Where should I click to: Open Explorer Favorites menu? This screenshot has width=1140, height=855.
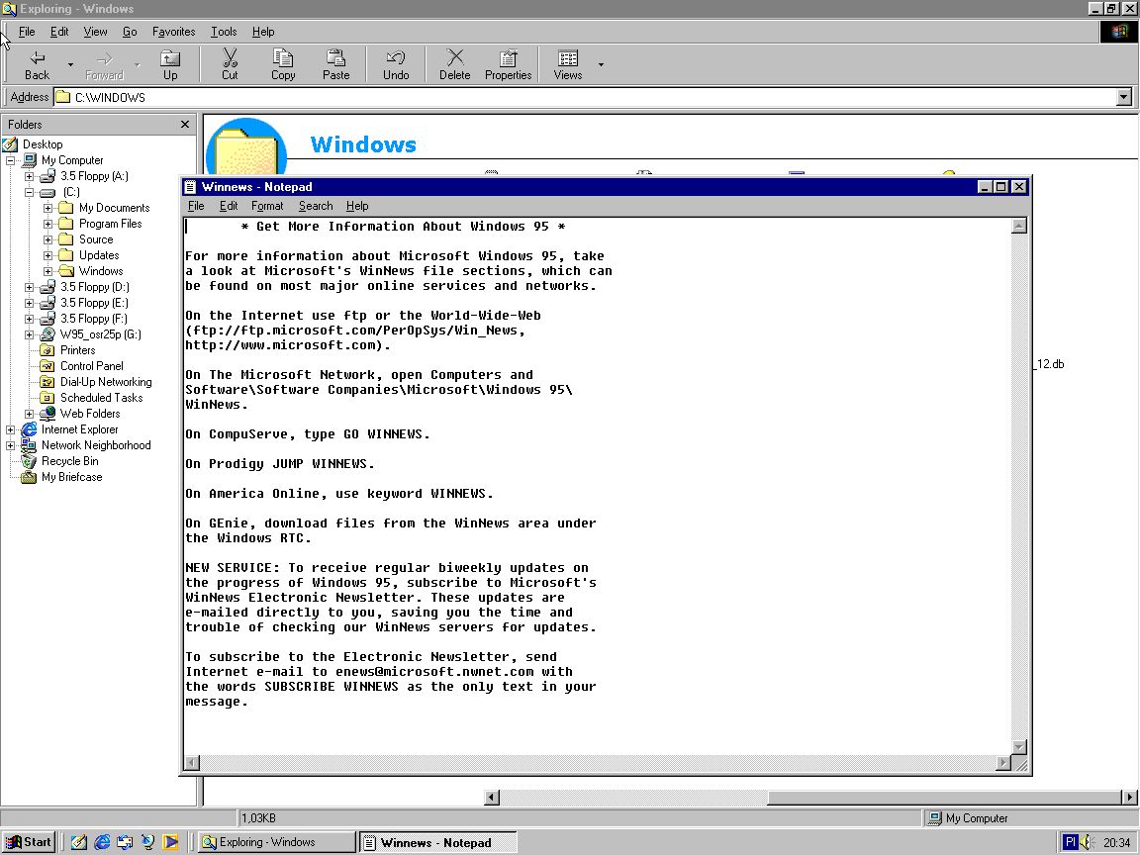point(174,32)
